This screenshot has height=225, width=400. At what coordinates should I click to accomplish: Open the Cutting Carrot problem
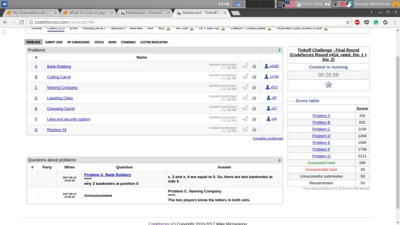tap(59, 77)
